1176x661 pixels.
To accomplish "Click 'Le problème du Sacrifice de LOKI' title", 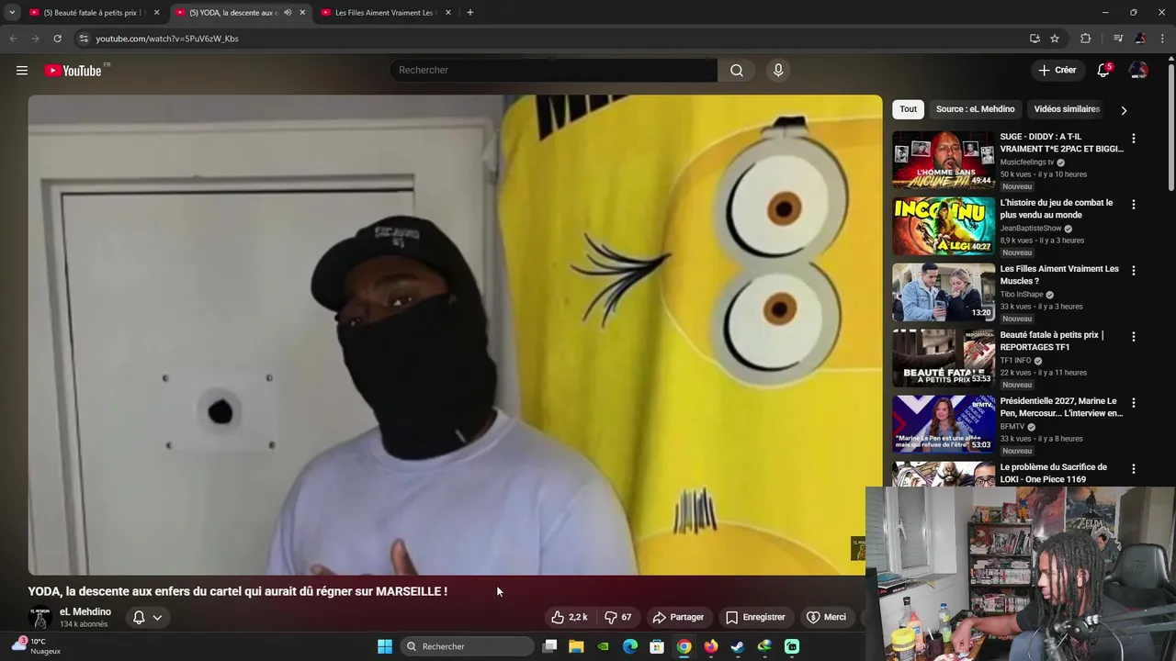I will [x=1054, y=473].
